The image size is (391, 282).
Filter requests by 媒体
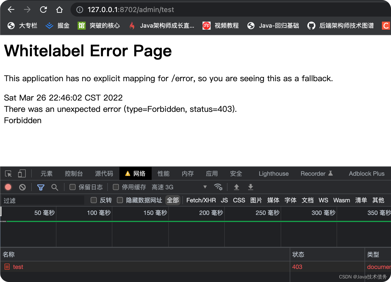[x=273, y=200]
